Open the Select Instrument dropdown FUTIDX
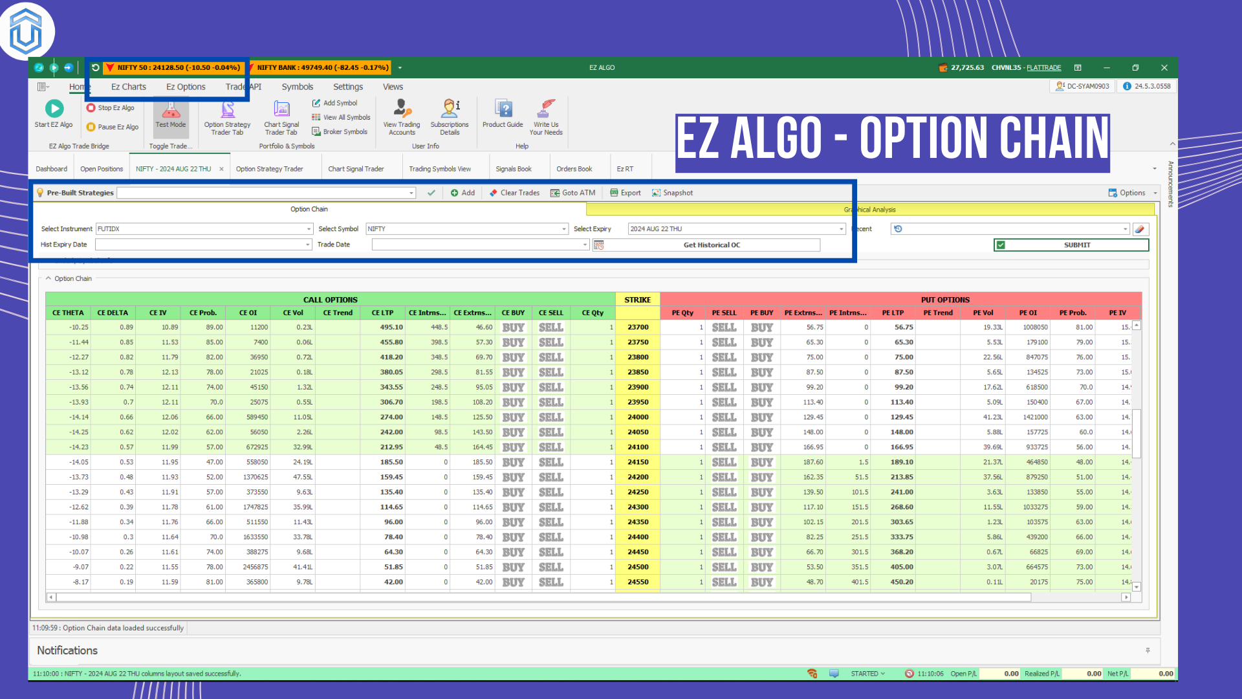The width and height of the screenshot is (1242, 699). pyautogui.click(x=309, y=229)
